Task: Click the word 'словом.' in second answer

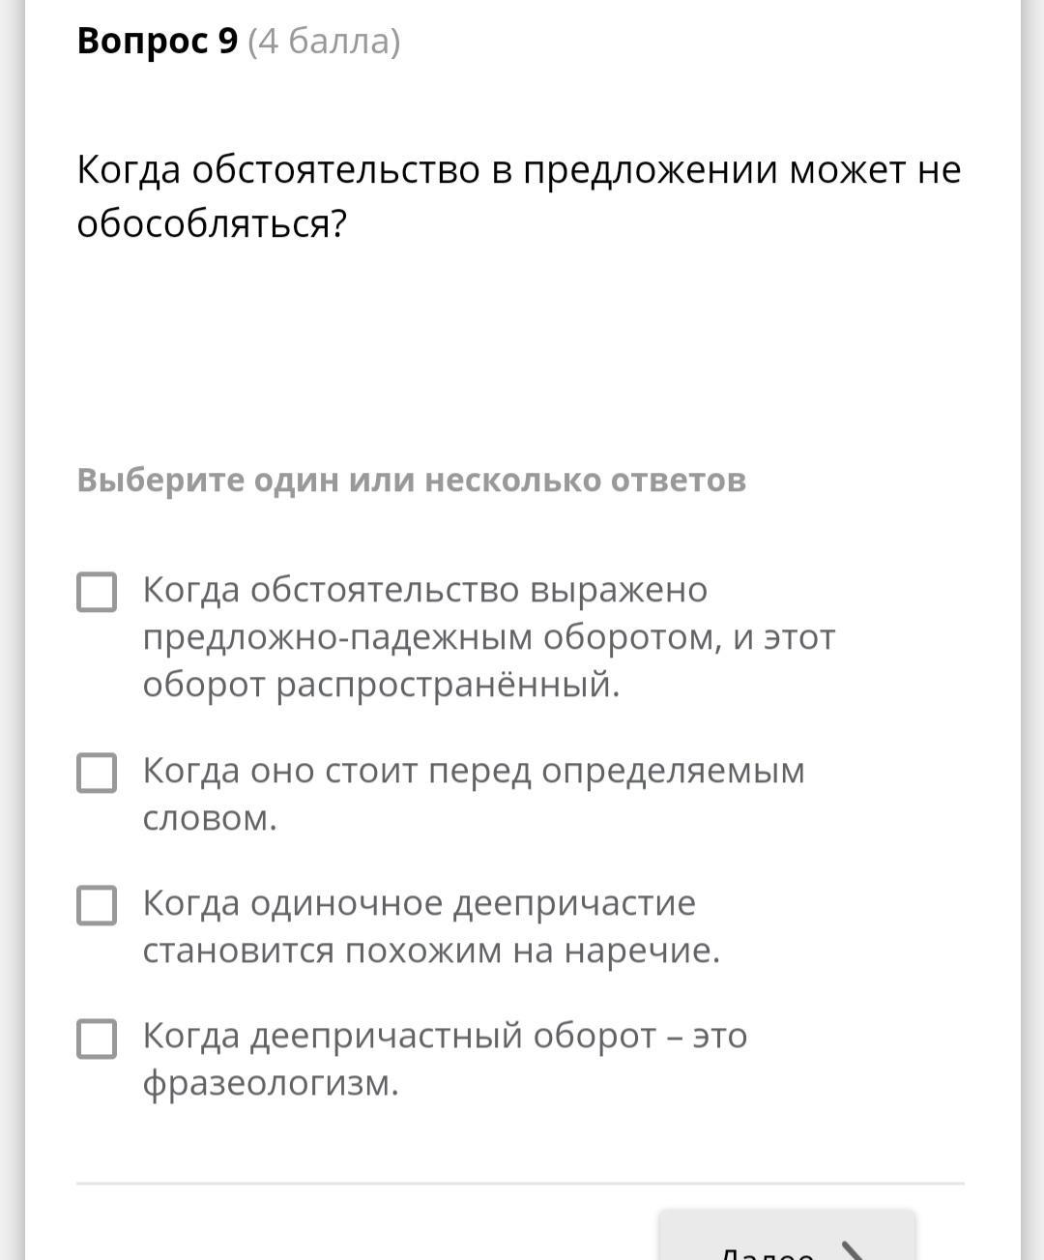Action: pos(210,818)
